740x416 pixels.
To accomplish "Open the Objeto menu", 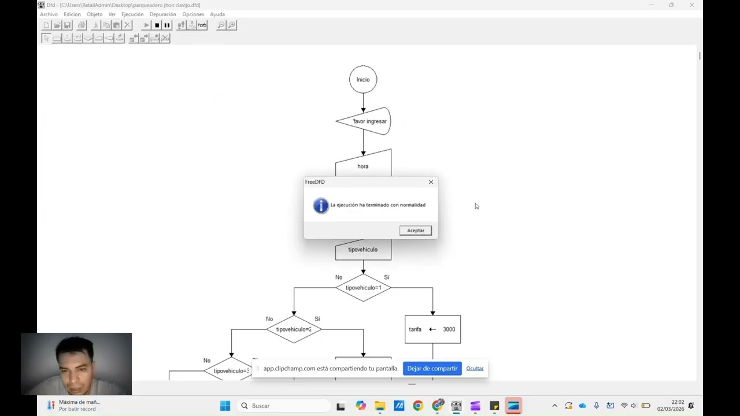I will tap(94, 14).
